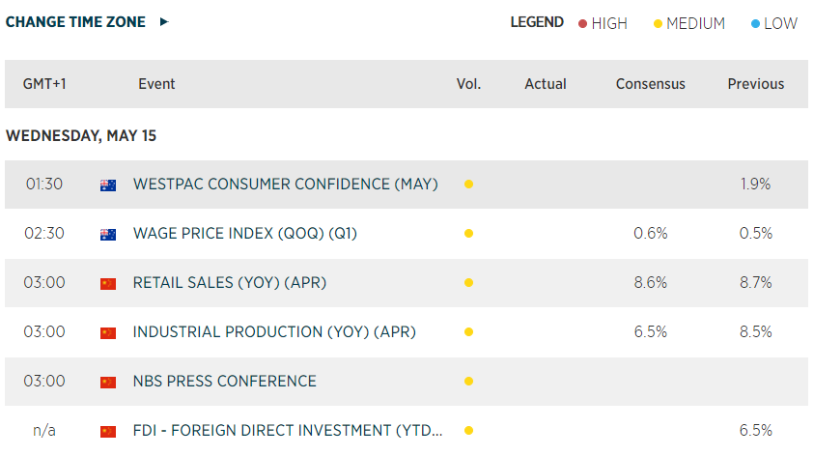Expand the Change Time Zone arrow
The image size is (814, 456).
point(164,22)
